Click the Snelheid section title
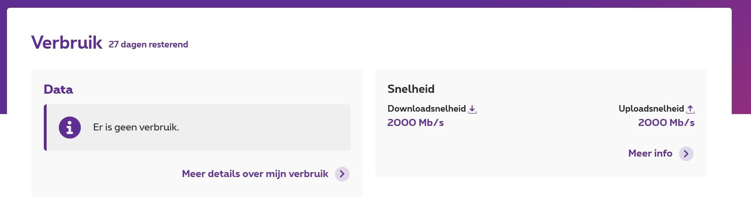 pyautogui.click(x=411, y=89)
